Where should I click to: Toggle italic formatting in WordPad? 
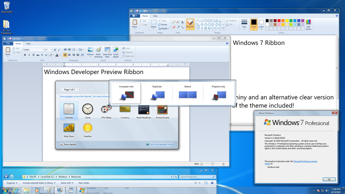[x=29, y=55]
